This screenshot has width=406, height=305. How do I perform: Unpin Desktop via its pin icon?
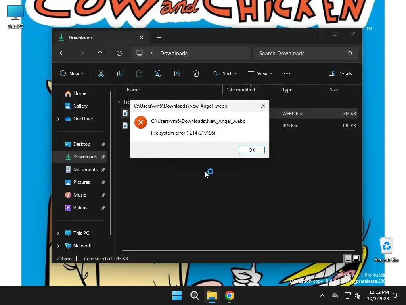103,144
